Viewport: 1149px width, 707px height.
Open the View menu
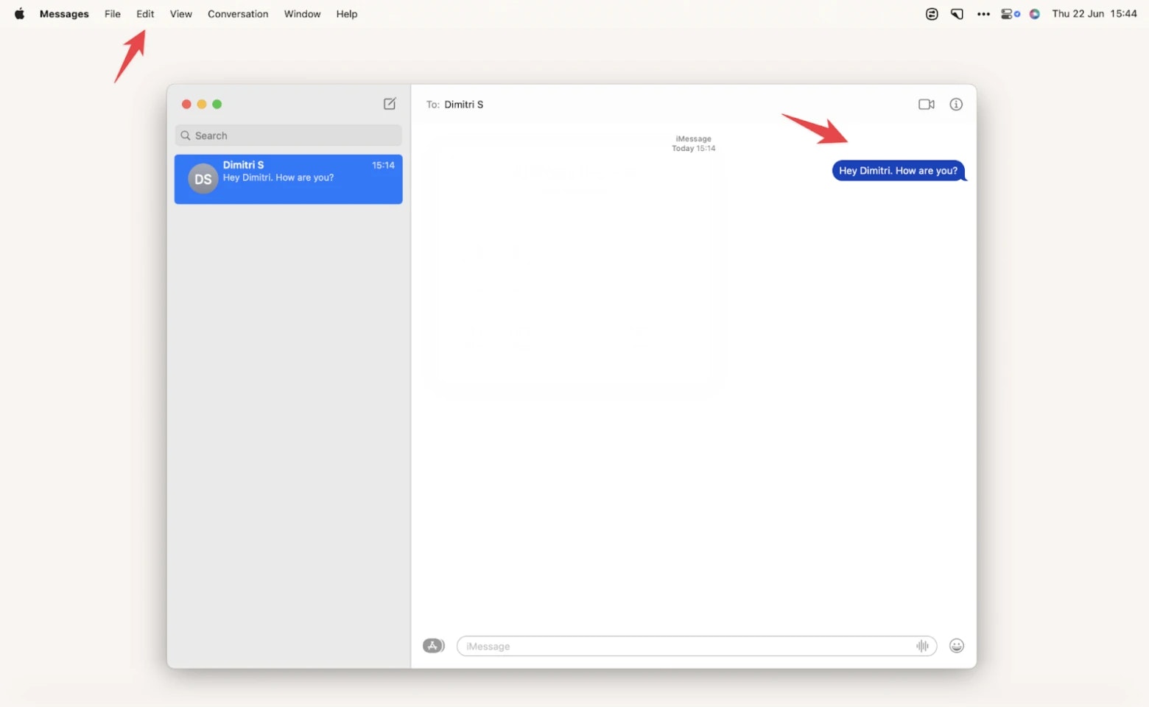[181, 14]
